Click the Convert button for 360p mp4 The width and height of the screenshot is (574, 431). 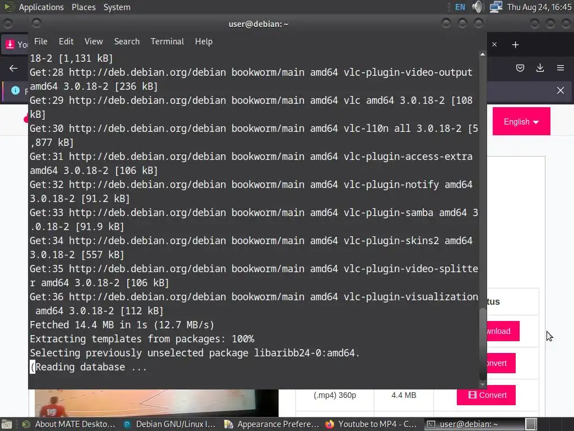click(x=486, y=395)
